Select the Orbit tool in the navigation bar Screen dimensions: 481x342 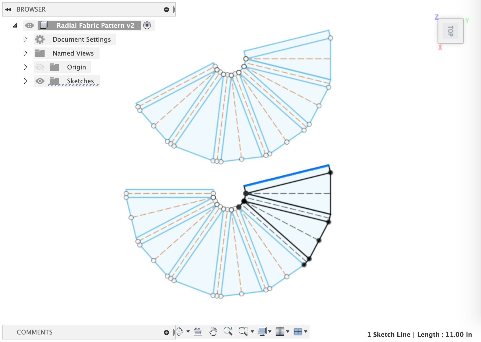(180, 331)
